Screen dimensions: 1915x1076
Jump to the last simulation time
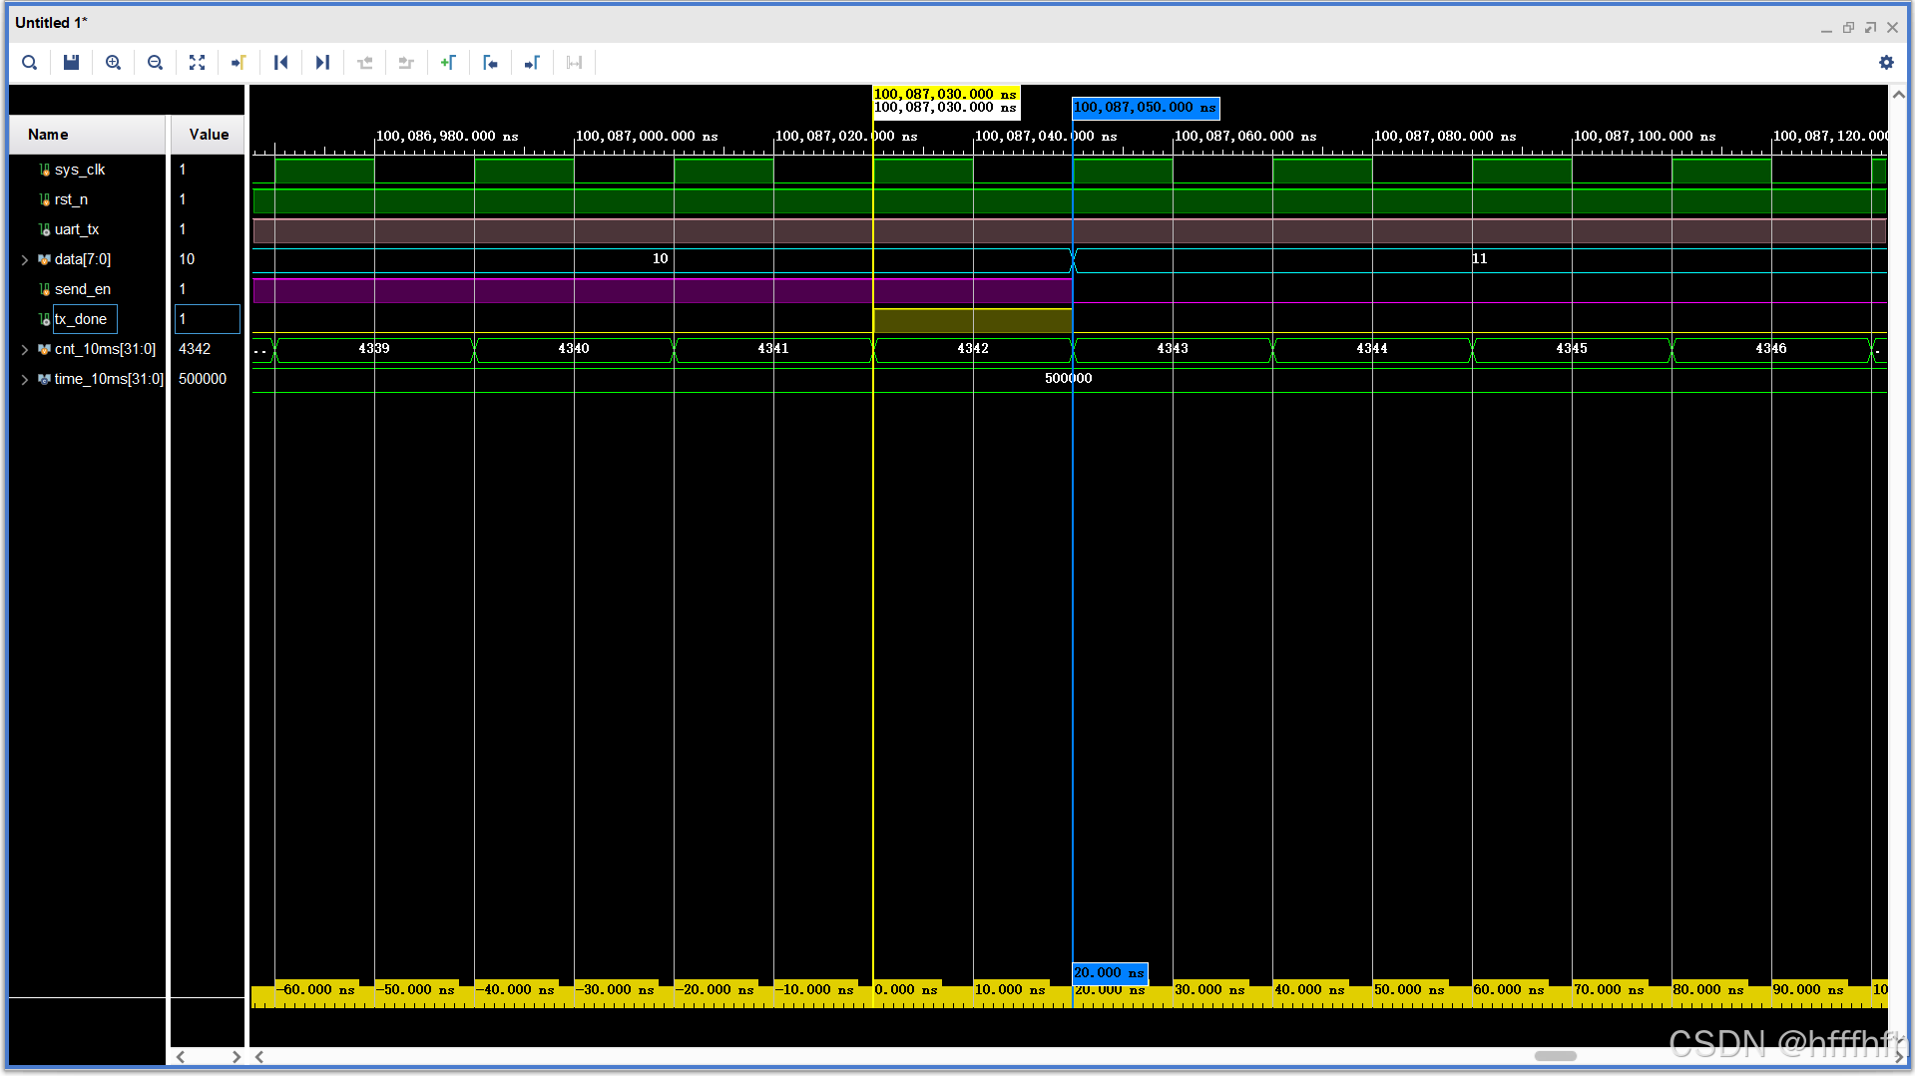pos(322,63)
